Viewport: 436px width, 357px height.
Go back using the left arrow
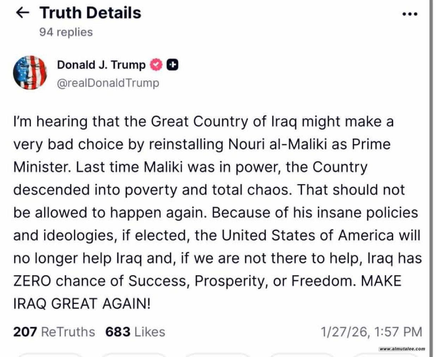coord(23,13)
